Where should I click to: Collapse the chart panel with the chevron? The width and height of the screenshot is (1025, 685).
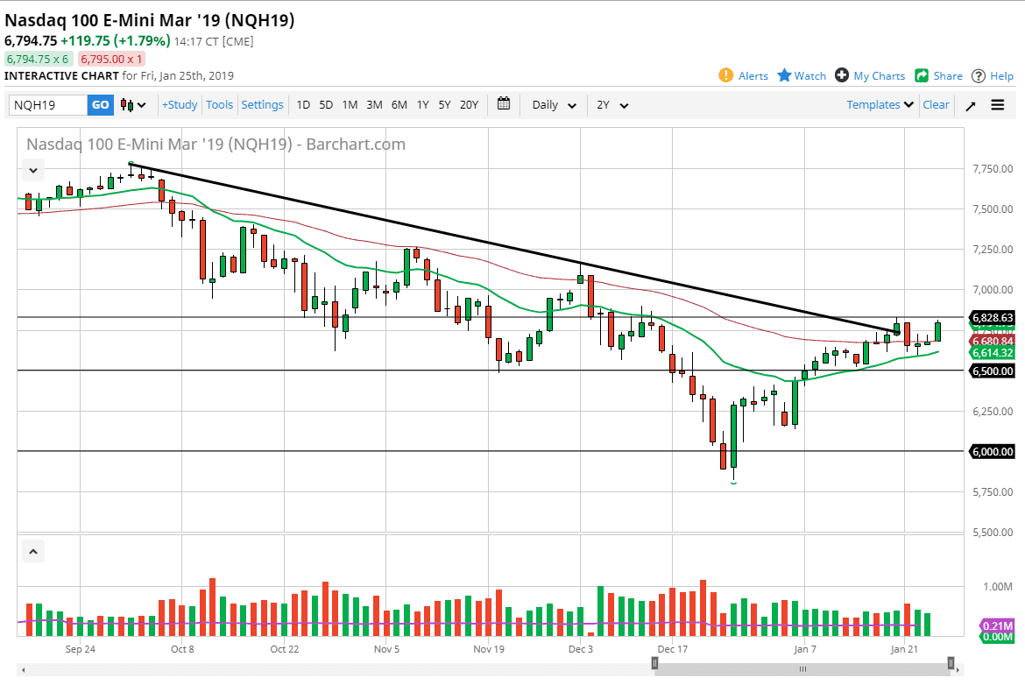32,169
